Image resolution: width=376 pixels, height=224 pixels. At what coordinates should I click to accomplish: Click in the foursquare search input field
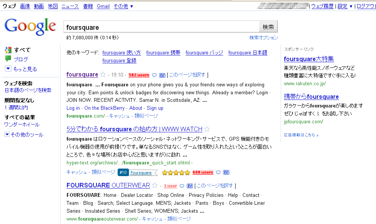(x=161, y=27)
